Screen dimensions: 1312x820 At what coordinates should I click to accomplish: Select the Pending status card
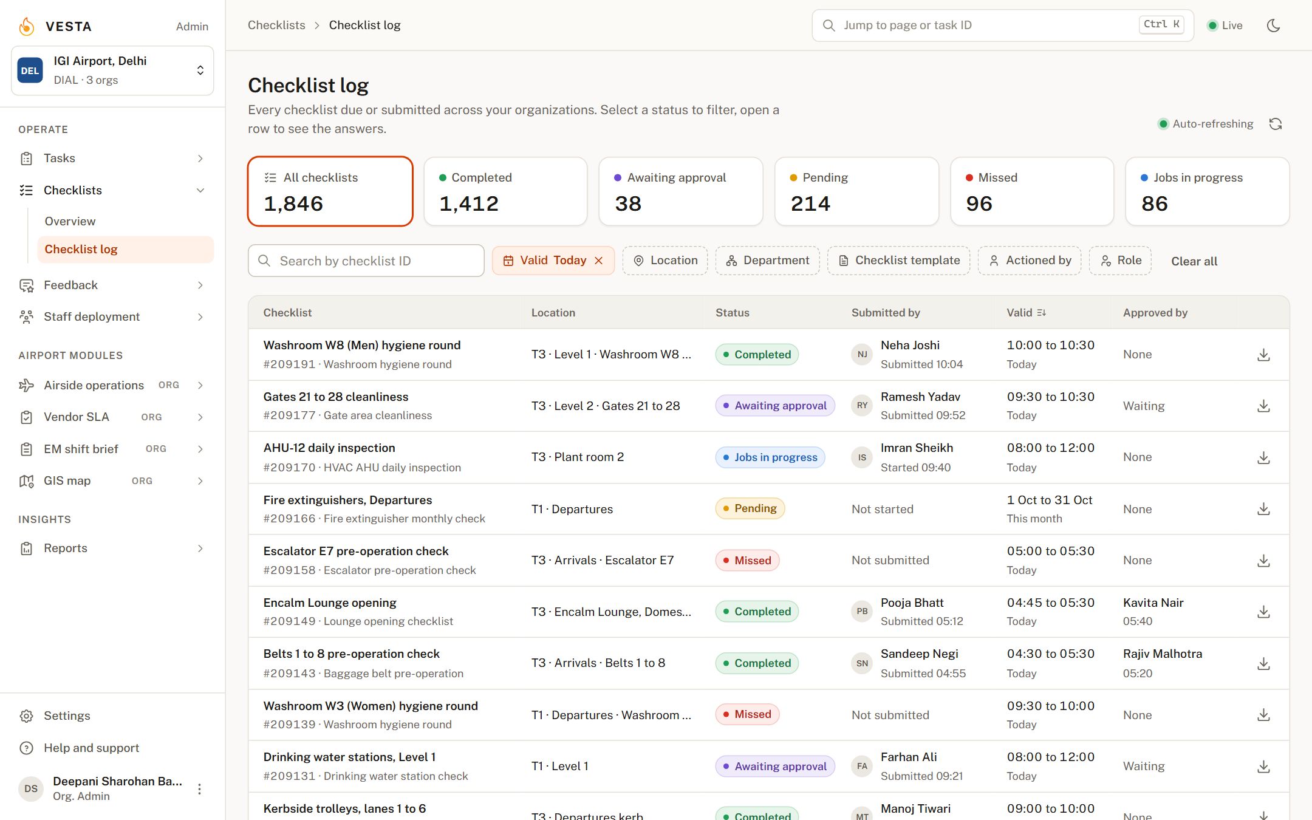pyautogui.click(x=856, y=191)
